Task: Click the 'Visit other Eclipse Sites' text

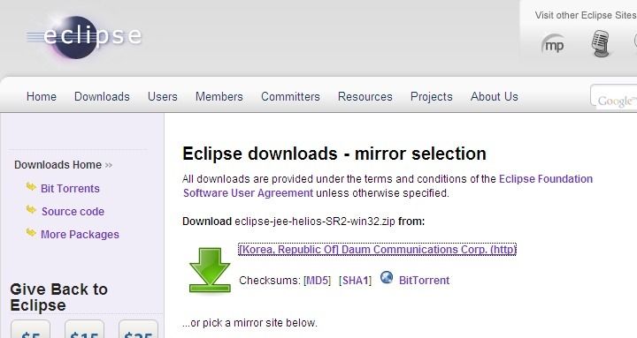Action: coord(586,15)
